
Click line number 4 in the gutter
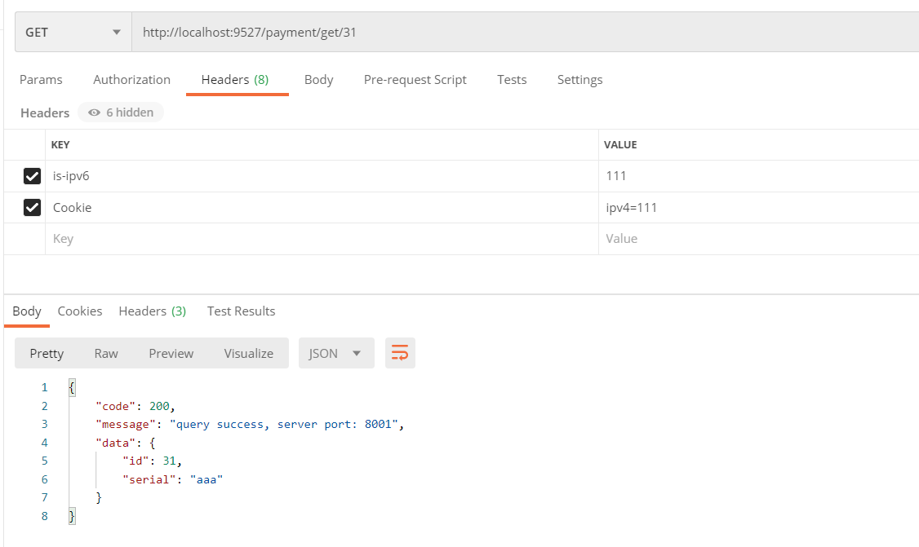[45, 443]
